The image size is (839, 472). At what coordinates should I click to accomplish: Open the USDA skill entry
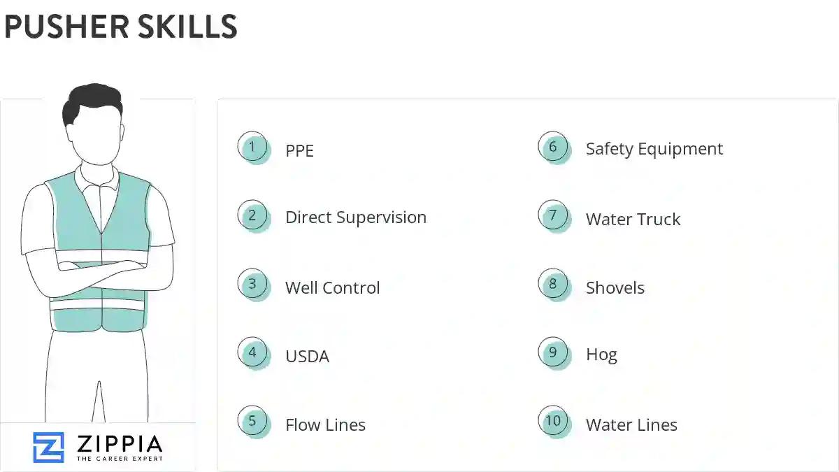tap(307, 356)
